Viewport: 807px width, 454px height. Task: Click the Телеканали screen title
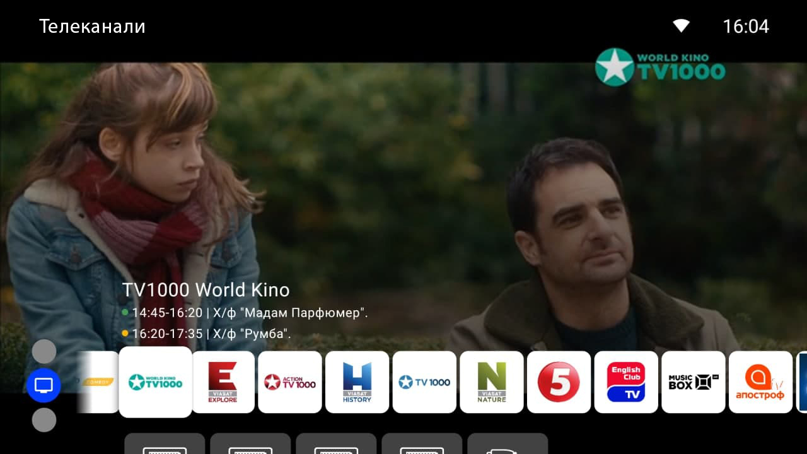[92, 26]
